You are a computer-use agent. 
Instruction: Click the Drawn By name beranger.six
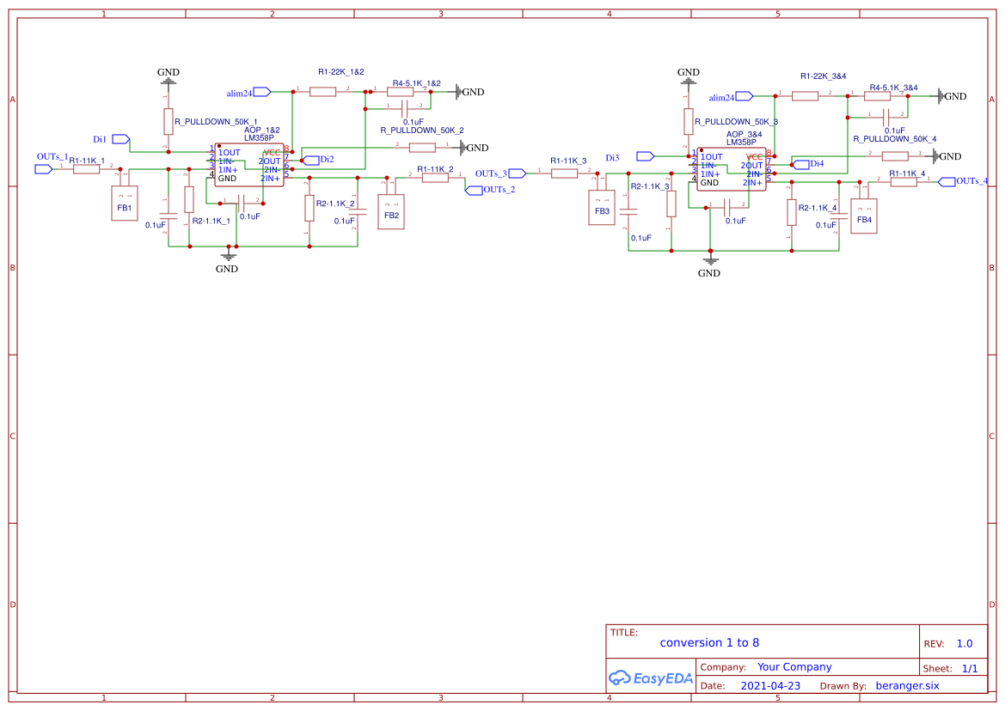(907, 685)
